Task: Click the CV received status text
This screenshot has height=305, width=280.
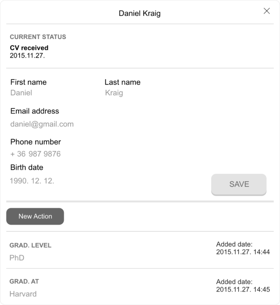Action: (29, 47)
